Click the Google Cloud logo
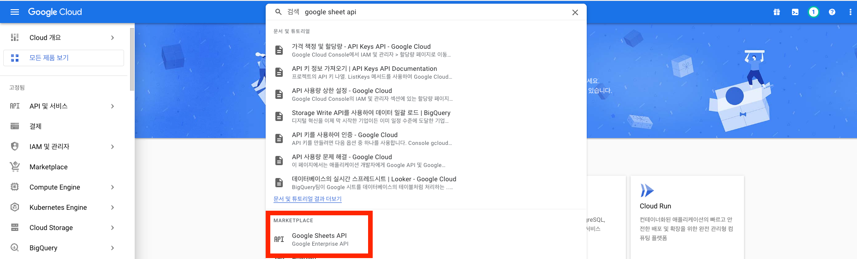The width and height of the screenshot is (857, 259). point(55,12)
